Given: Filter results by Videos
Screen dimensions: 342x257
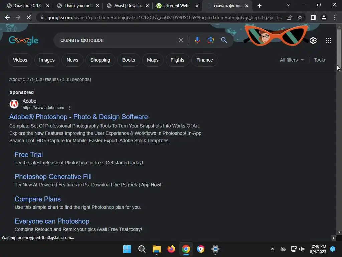Looking at the screenshot, I should 20,60.
